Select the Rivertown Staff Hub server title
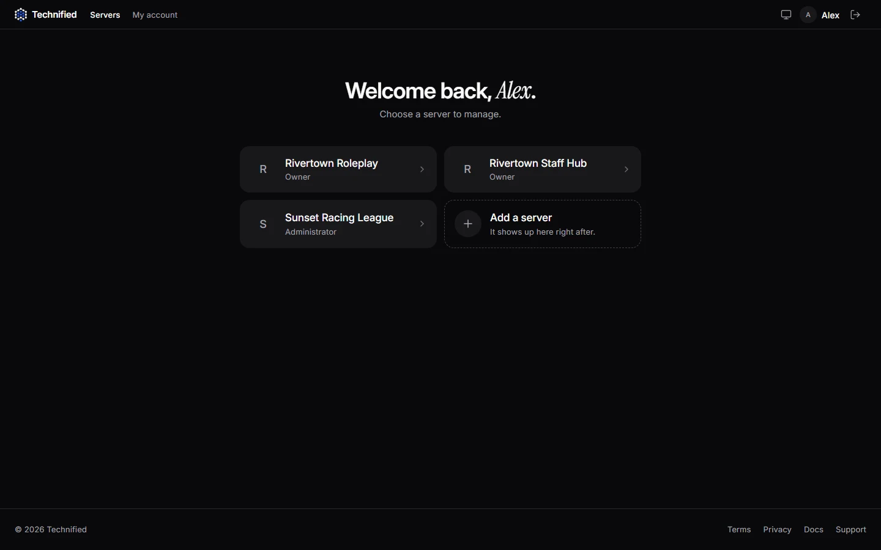 pos(538,163)
